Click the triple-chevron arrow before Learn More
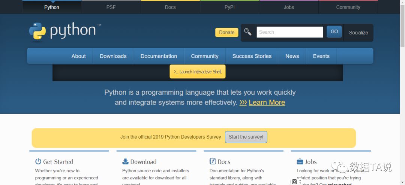The image size is (405, 185). [x=243, y=103]
